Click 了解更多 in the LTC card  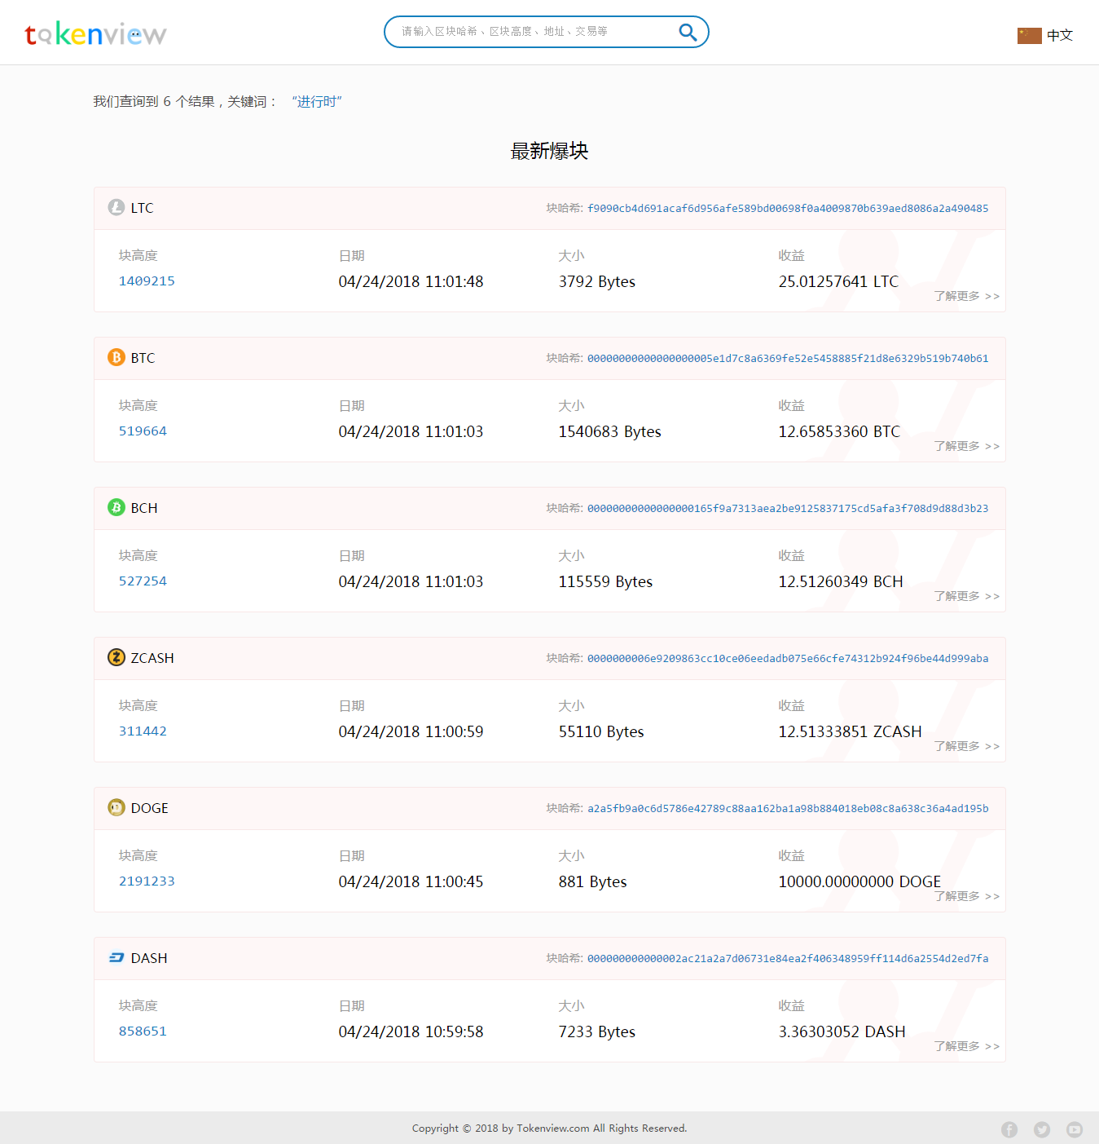coord(967,296)
